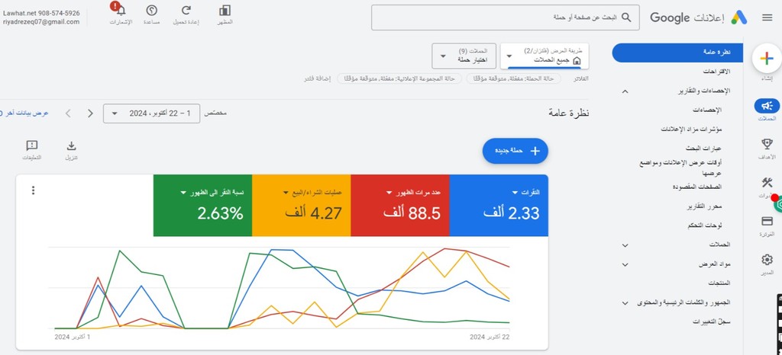This screenshot has height=355, width=782.
Task: Open the Goals (الأهداف) trophy icon
Action: [767, 144]
